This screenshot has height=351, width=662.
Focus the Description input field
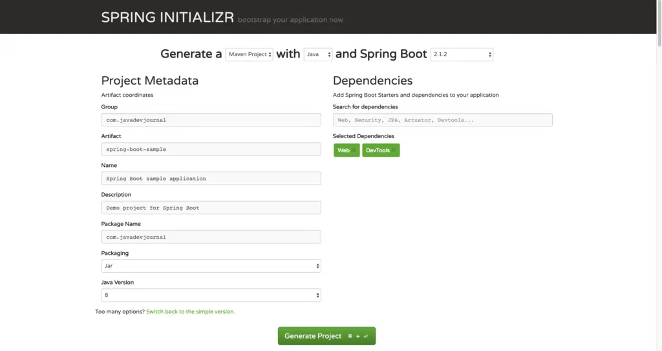[211, 207]
